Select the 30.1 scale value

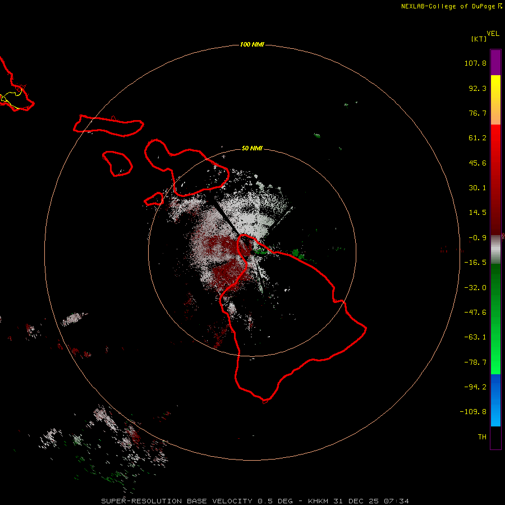[478, 188]
